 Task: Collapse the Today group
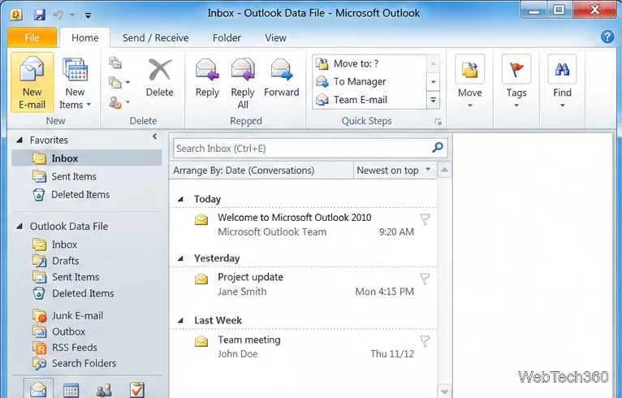pos(180,199)
